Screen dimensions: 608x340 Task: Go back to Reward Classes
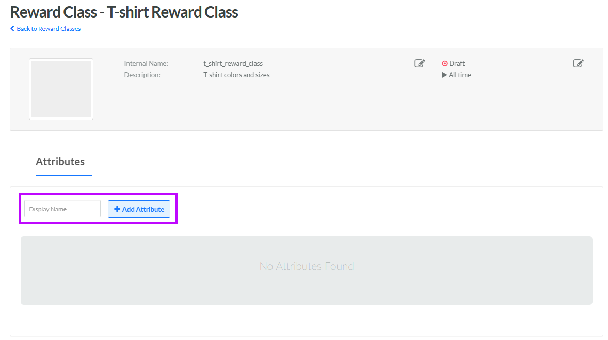pyautogui.click(x=49, y=29)
